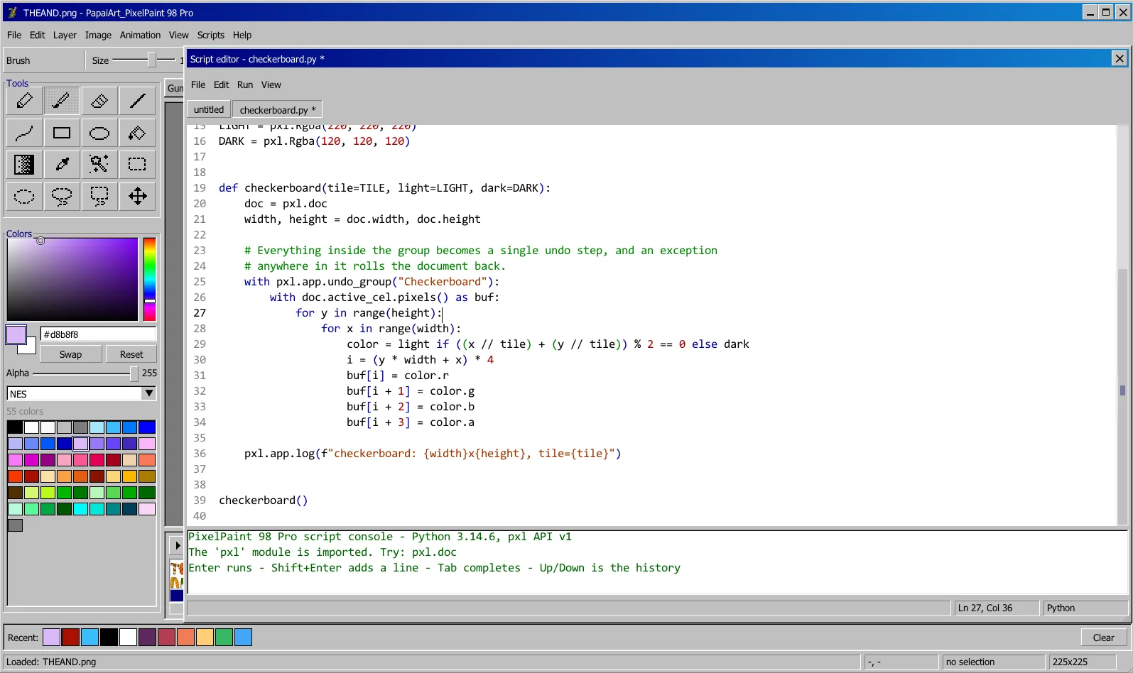1133x673 pixels.
Task: Select the Eyedropper color picker tool
Action: click(62, 165)
